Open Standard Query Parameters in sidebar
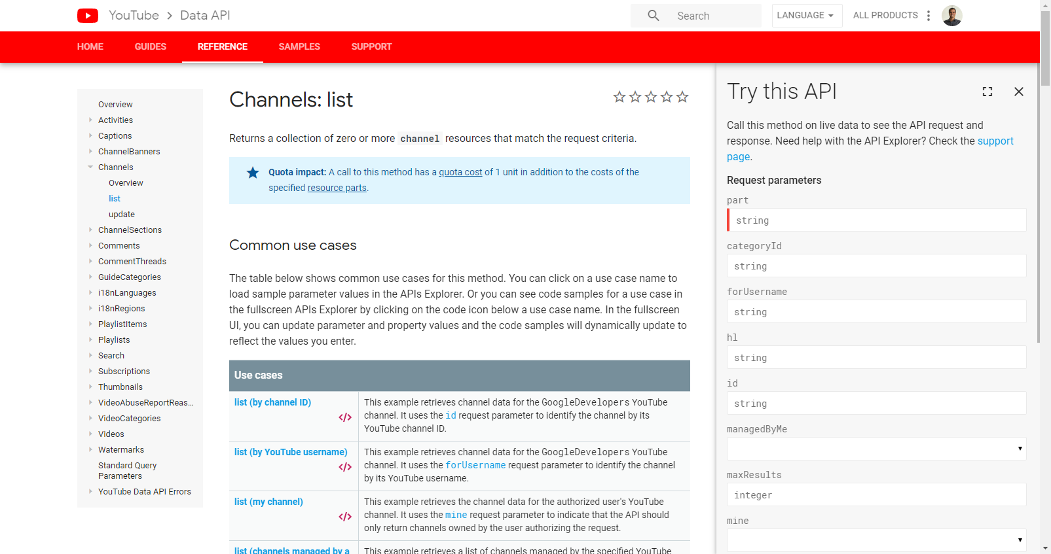Image resolution: width=1051 pixels, height=554 pixels. point(127,471)
